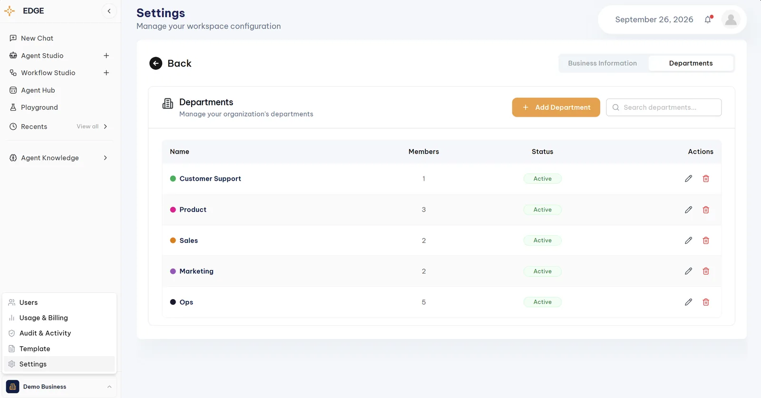Edit the Marketing department
This screenshot has height=398, width=761.
[x=688, y=271]
